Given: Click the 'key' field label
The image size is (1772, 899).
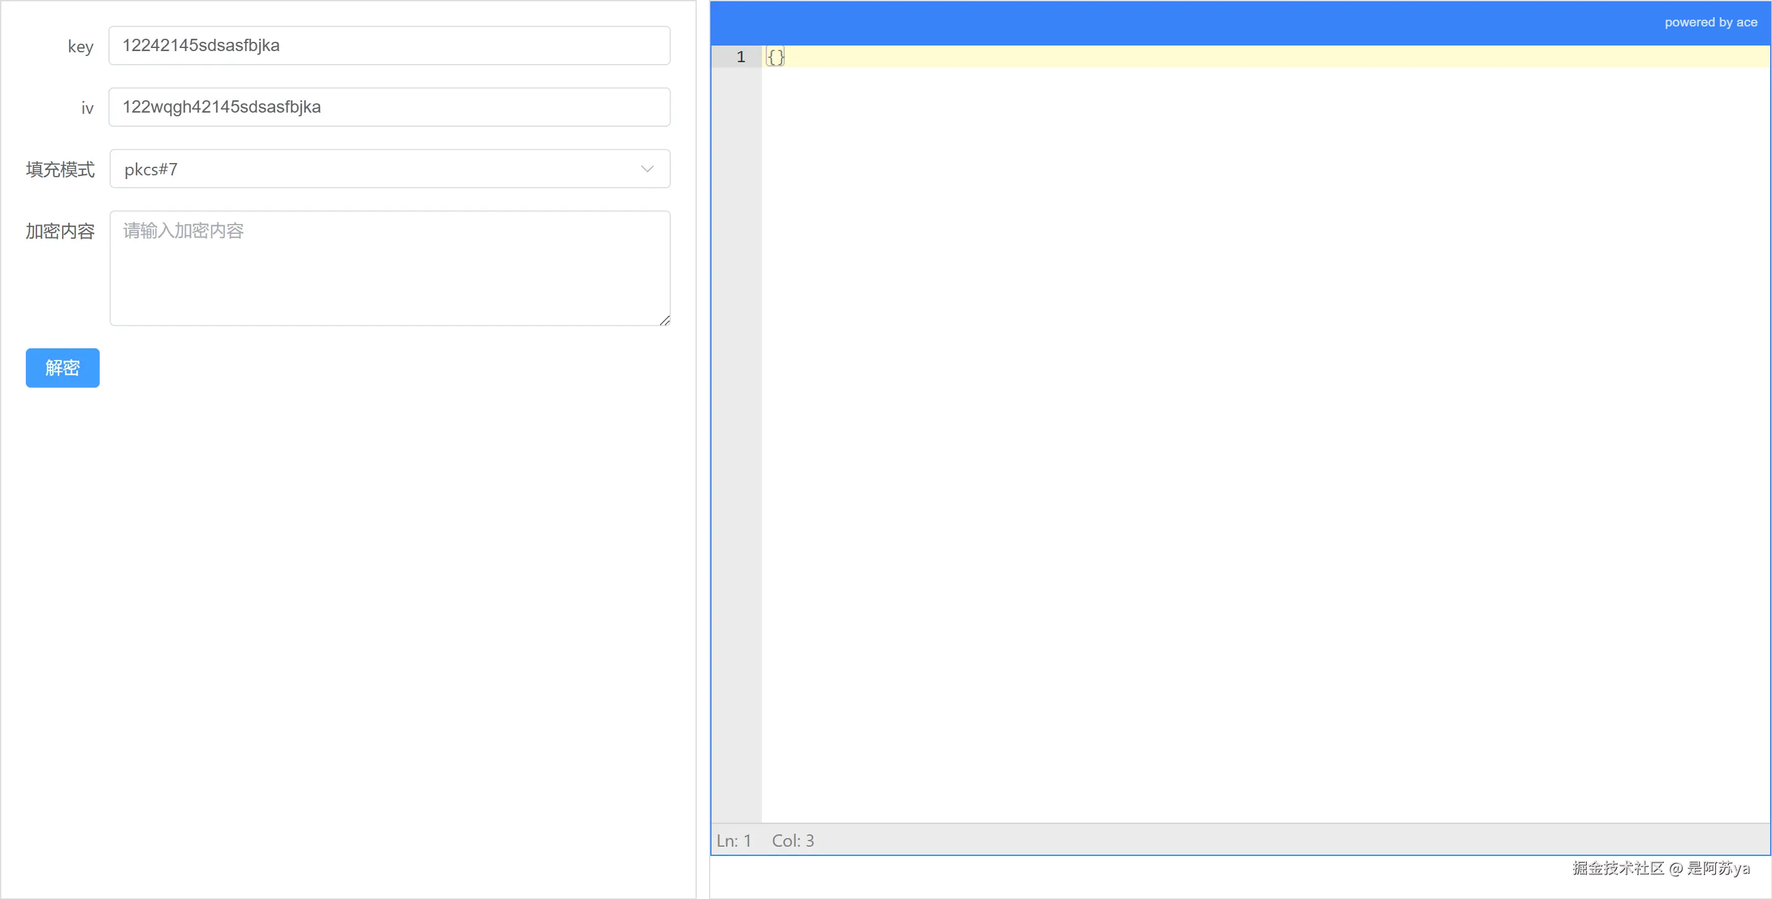Looking at the screenshot, I should coord(80,47).
